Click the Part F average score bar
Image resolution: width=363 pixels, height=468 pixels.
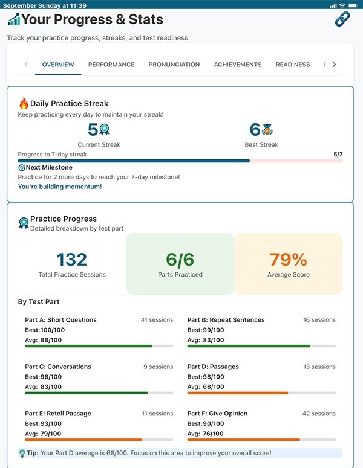pos(261,440)
